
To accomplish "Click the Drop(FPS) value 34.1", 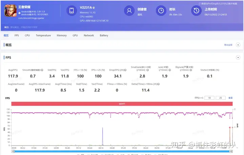I will [118, 76].
